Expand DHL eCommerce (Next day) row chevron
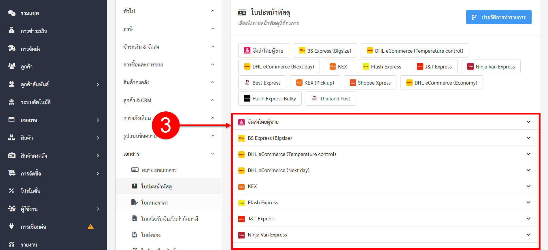 pyautogui.click(x=528, y=170)
